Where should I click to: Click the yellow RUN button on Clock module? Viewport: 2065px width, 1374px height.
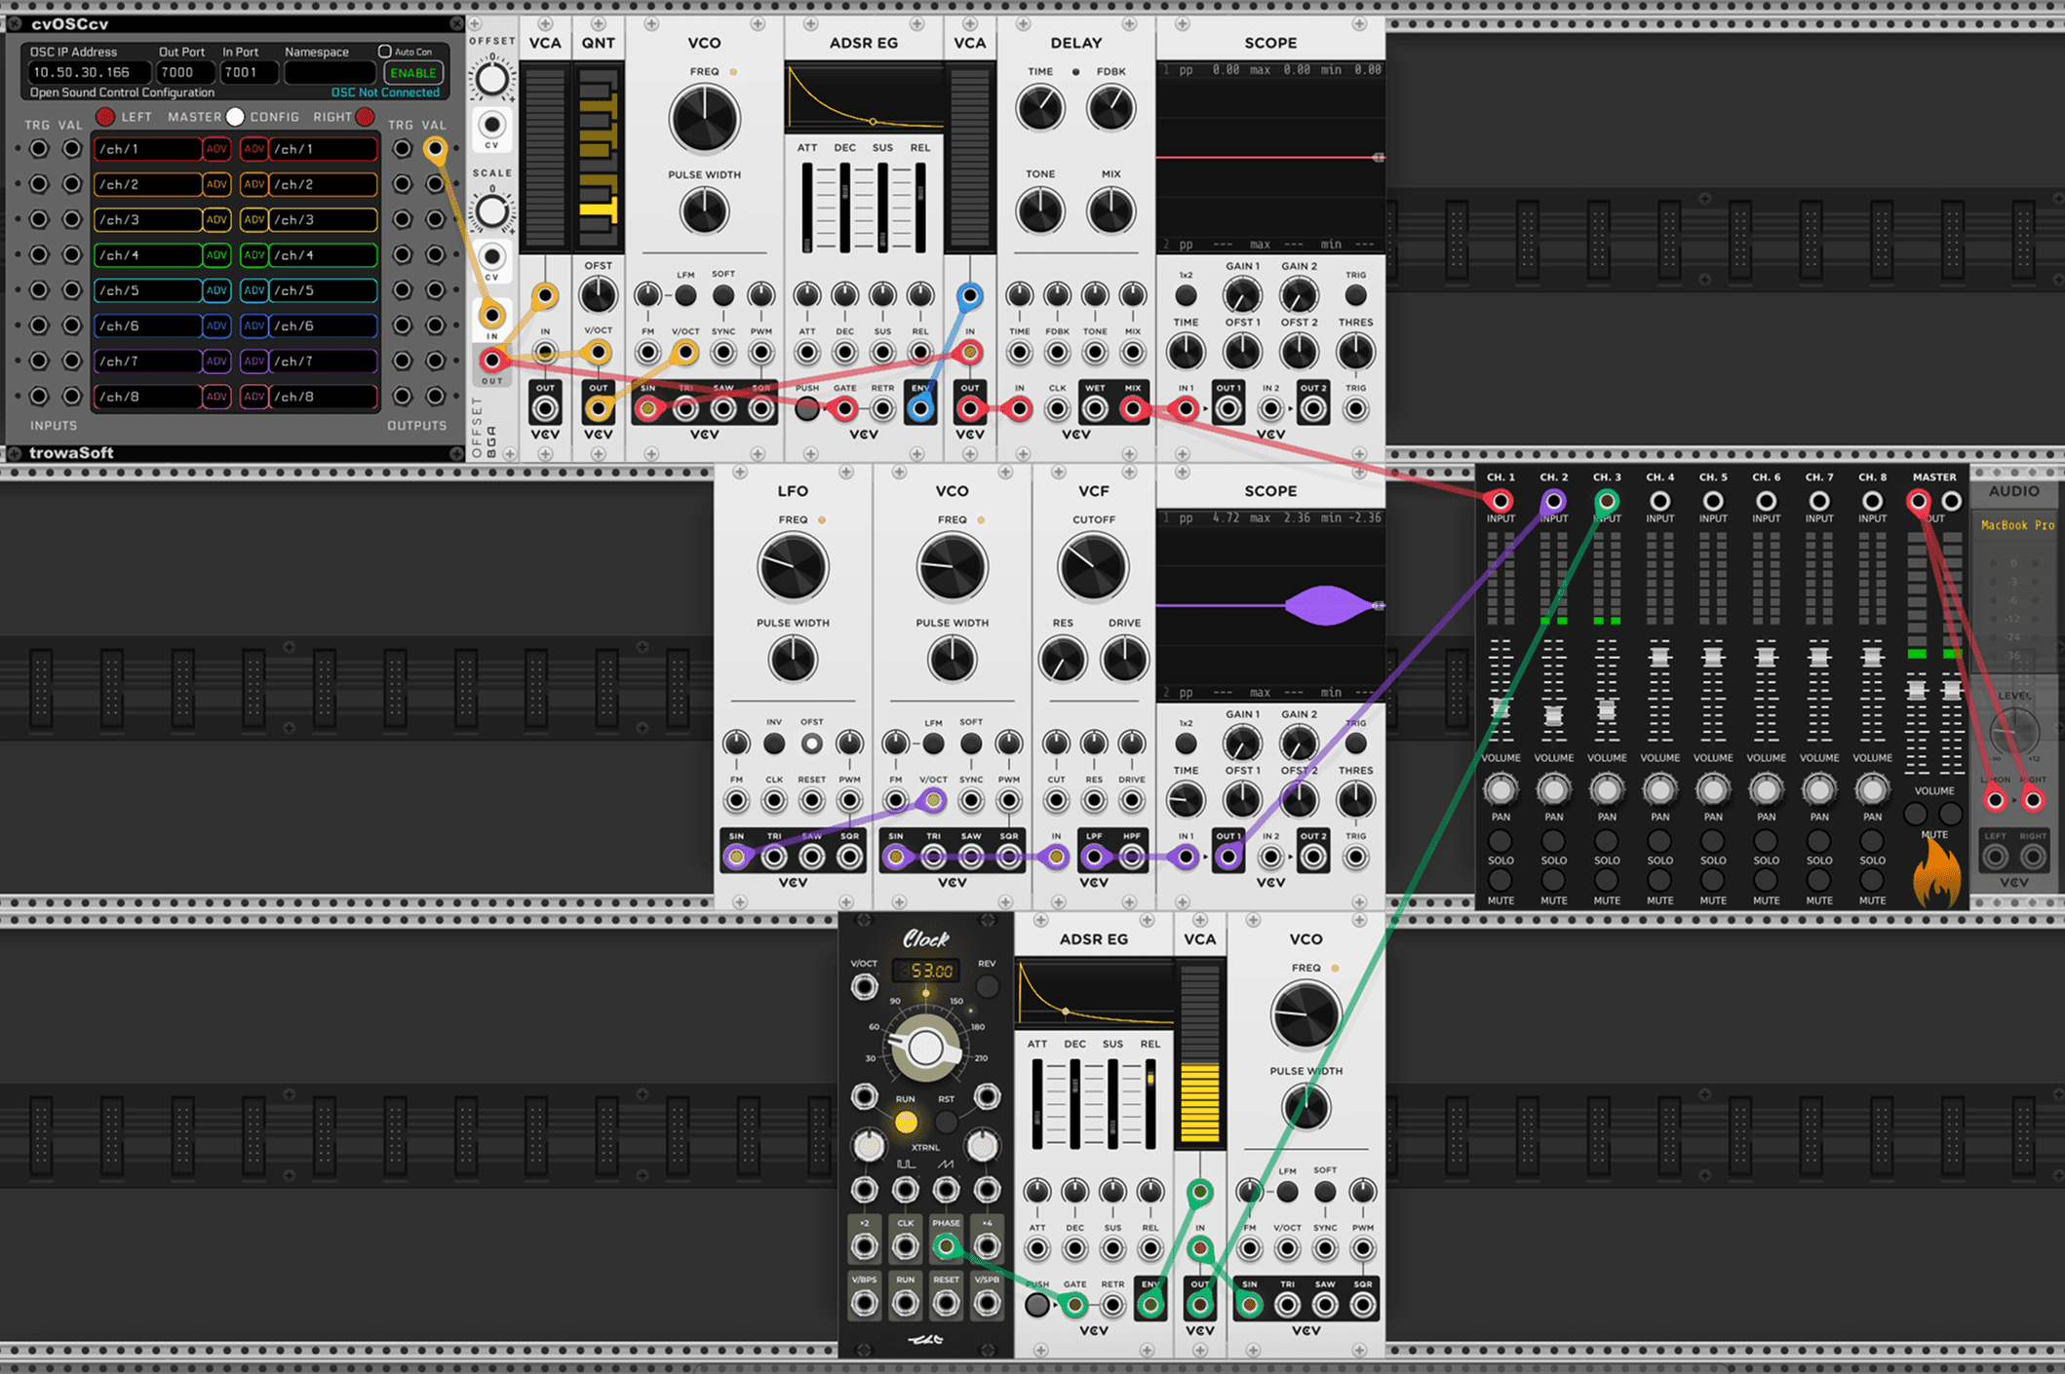pyautogui.click(x=906, y=1123)
